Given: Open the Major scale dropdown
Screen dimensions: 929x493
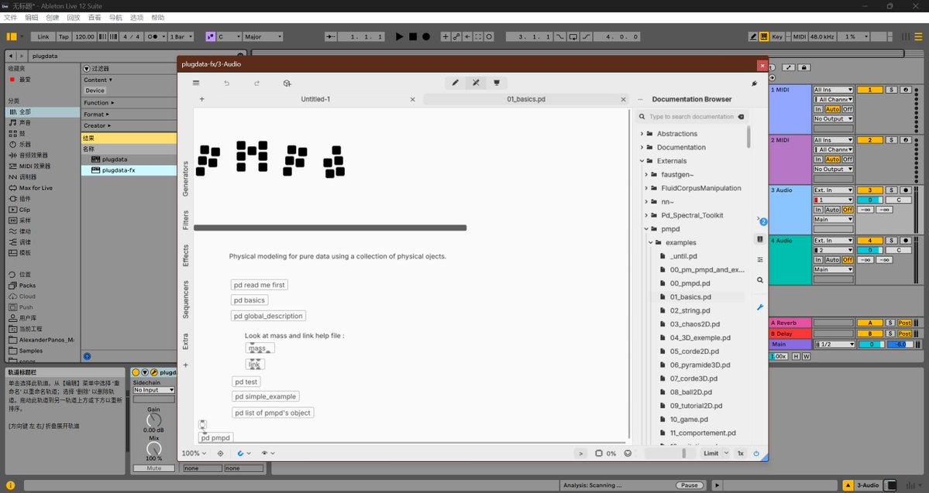Looking at the screenshot, I should (x=263, y=36).
